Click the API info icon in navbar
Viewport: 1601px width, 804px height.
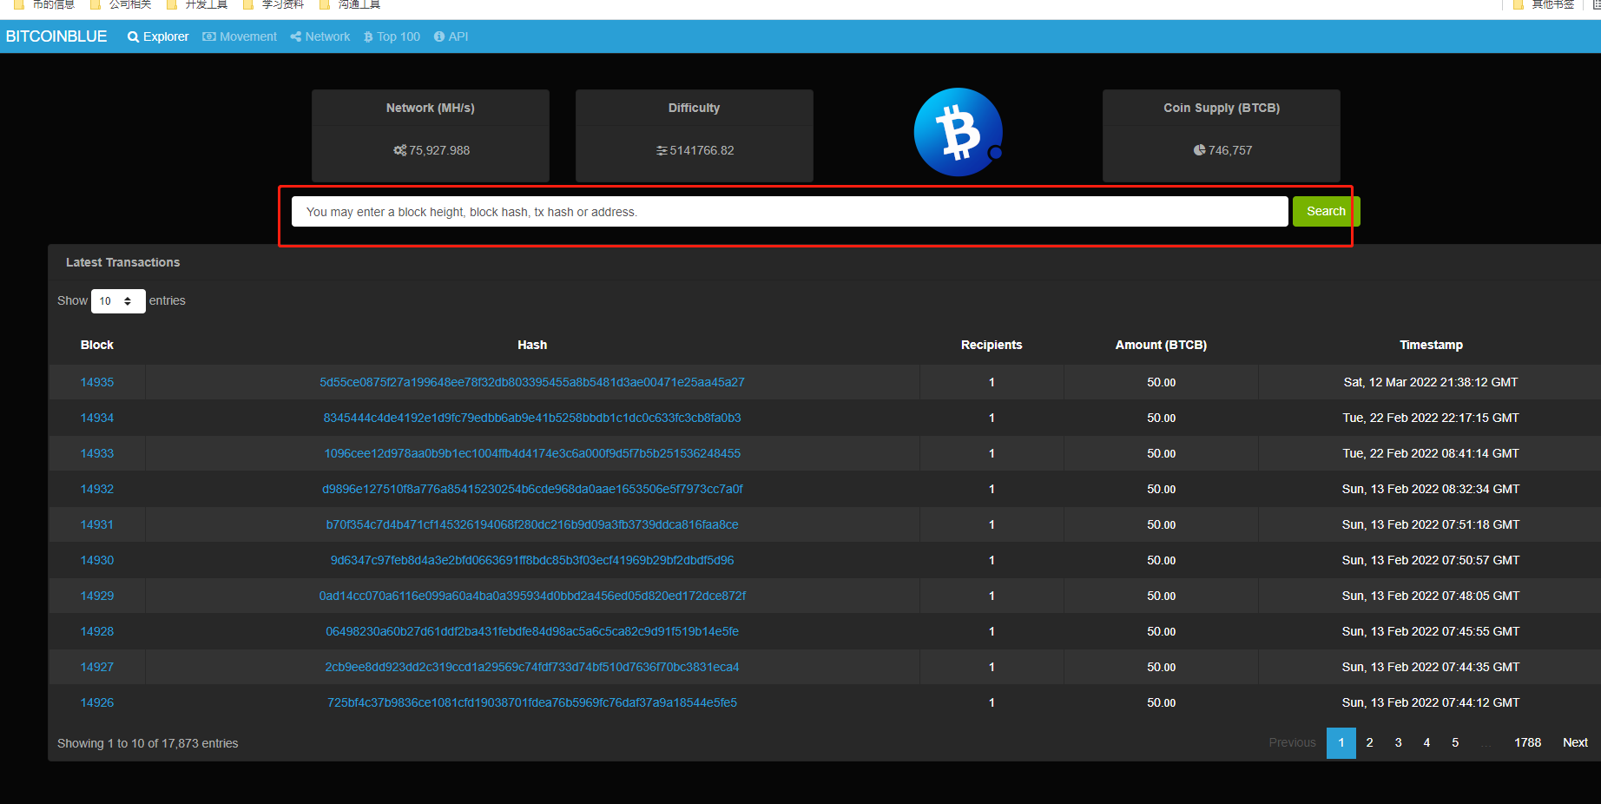click(x=439, y=37)
